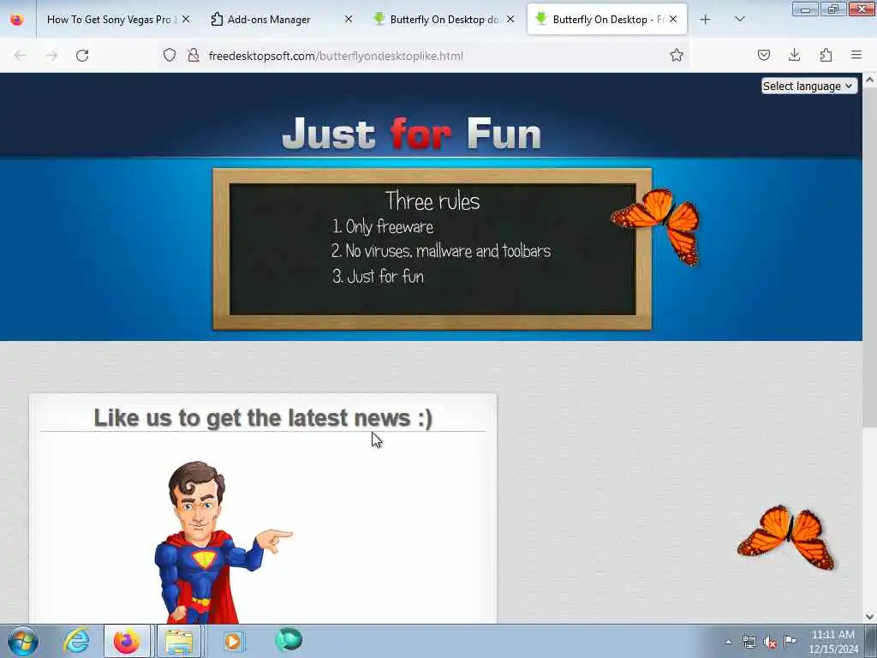877x658 pixels.
Task: Open the Select language dropdown
Action: (x=808, y=87)
